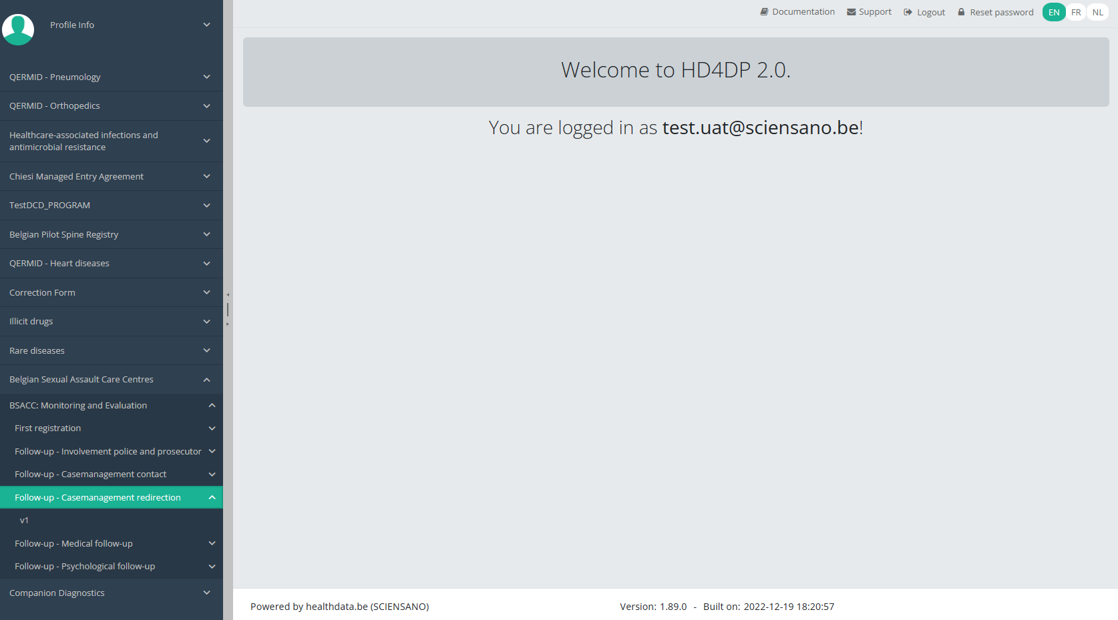Viewport: 1118px width, 620px height.
Task: Click the Support envelope icon
Action: point(851,12)
